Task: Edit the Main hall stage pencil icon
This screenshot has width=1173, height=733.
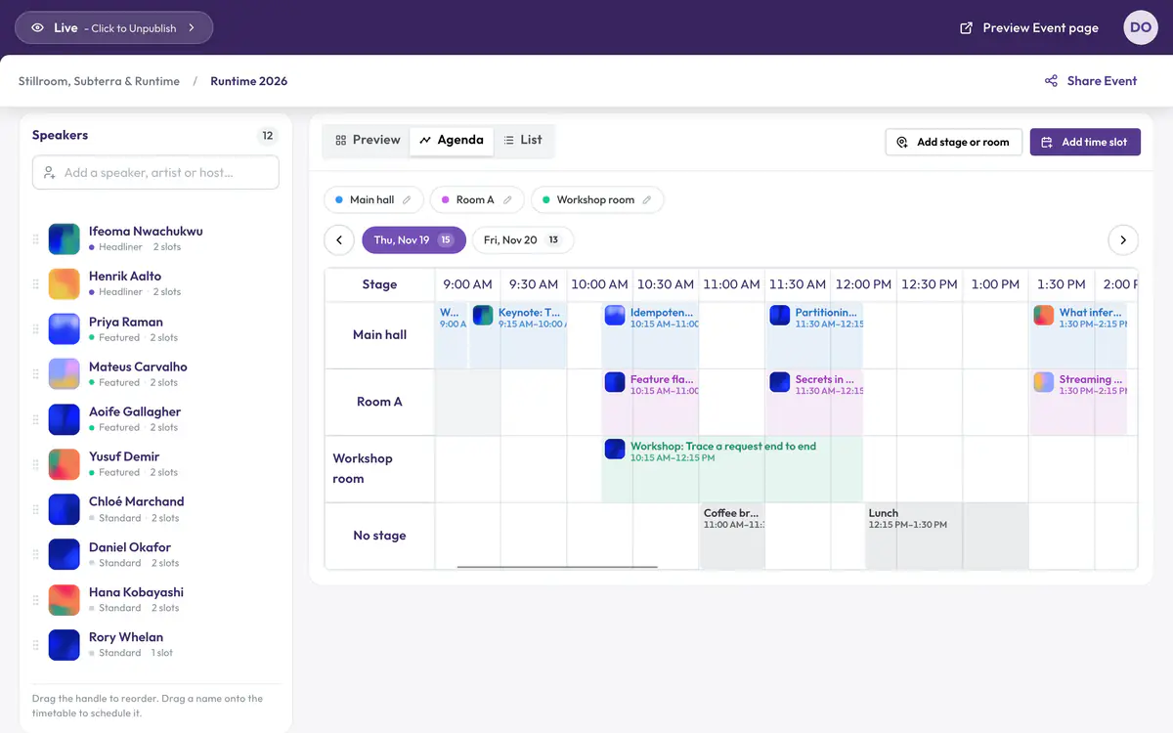Action: [x=407, y=199]
